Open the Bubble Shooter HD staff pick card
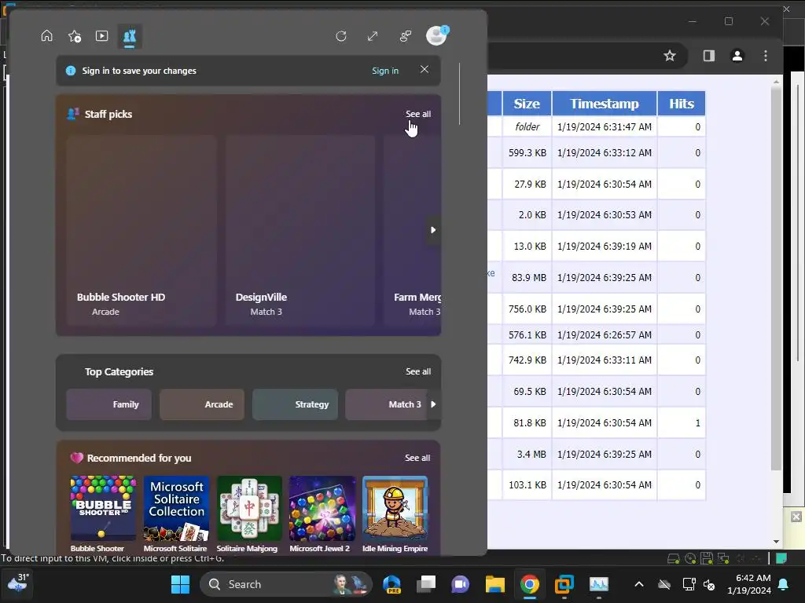 point(142,230)
